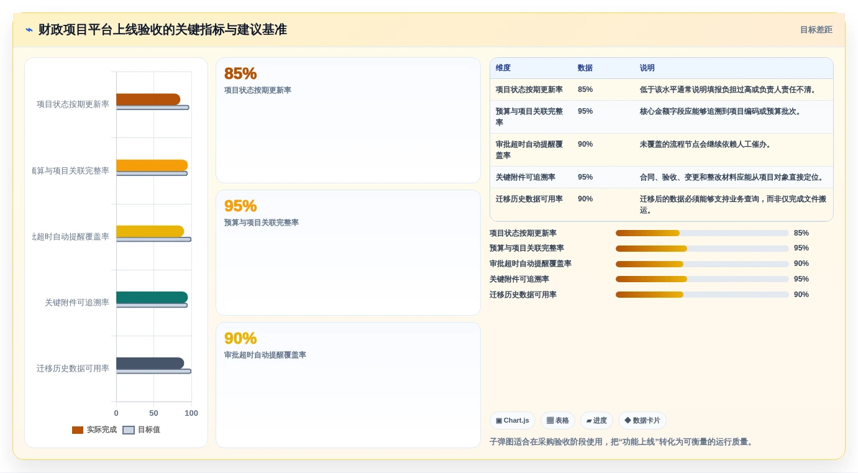Viewport: 858px width, 473px height.
Task: Click the teal 关键附件可追溯率 actual bar
Action: [152, 297]
